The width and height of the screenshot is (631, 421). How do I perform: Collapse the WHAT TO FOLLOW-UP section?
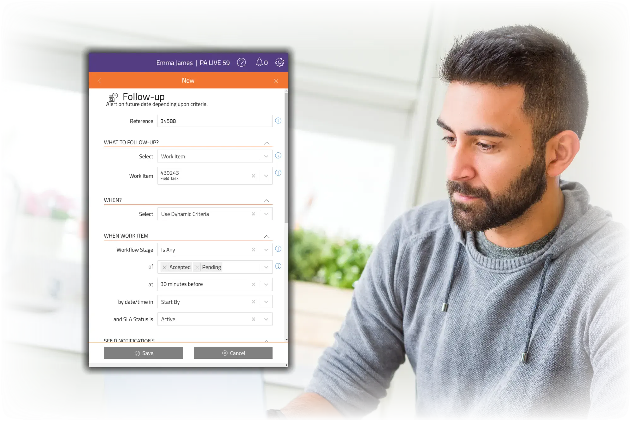pyautogui.click(x=267, y=143)
